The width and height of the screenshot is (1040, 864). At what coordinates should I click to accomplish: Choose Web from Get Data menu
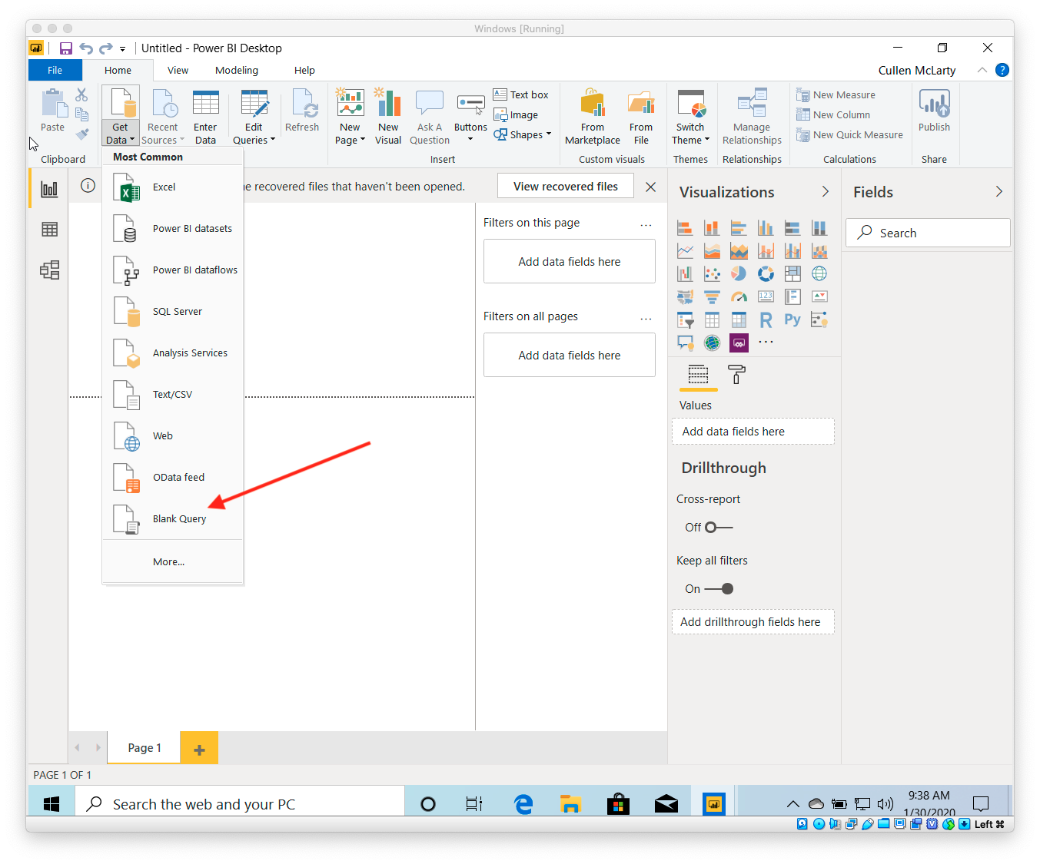click(173, 436)
